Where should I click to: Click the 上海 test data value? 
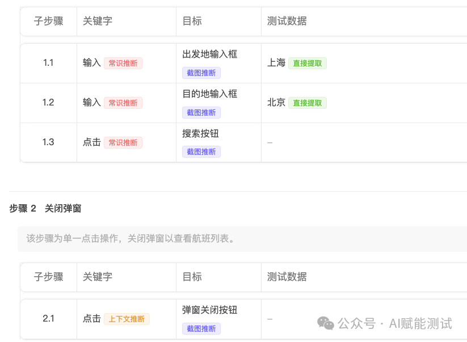coord(276,63)
